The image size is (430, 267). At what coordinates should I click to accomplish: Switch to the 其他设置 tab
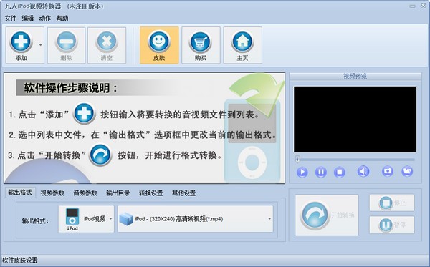point(183,193)
